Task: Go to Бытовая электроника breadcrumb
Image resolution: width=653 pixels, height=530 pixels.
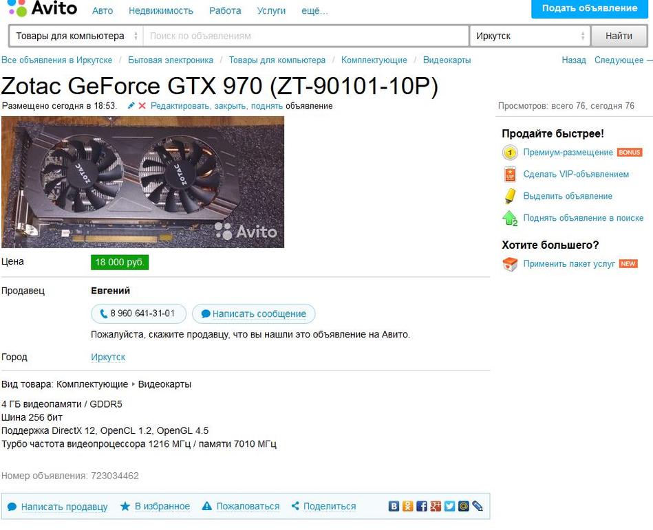Action: coord(171,60)
